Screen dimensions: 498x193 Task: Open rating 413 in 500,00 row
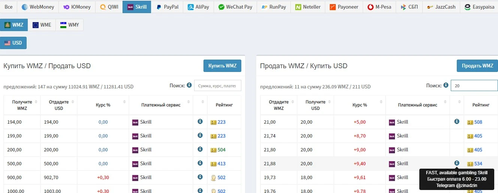click(x=221, y=164)
